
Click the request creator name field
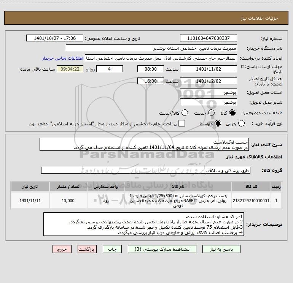pyautogui.click(x=161, y=58)
